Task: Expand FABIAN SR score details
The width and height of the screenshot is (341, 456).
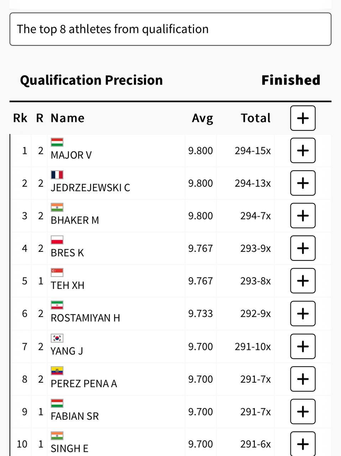Action: 303,411
